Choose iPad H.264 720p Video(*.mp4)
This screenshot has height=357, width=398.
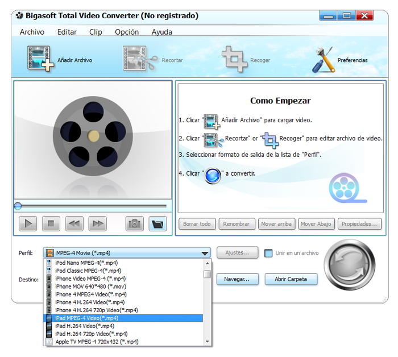coord(123,334)
